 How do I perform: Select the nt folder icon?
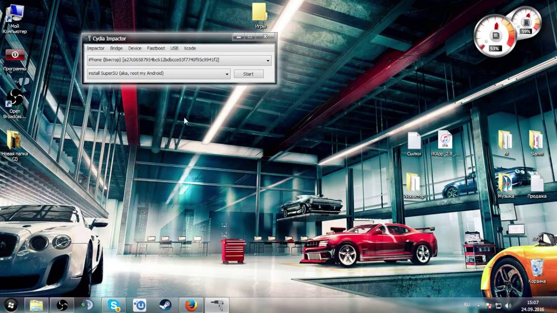pos(506,143)
